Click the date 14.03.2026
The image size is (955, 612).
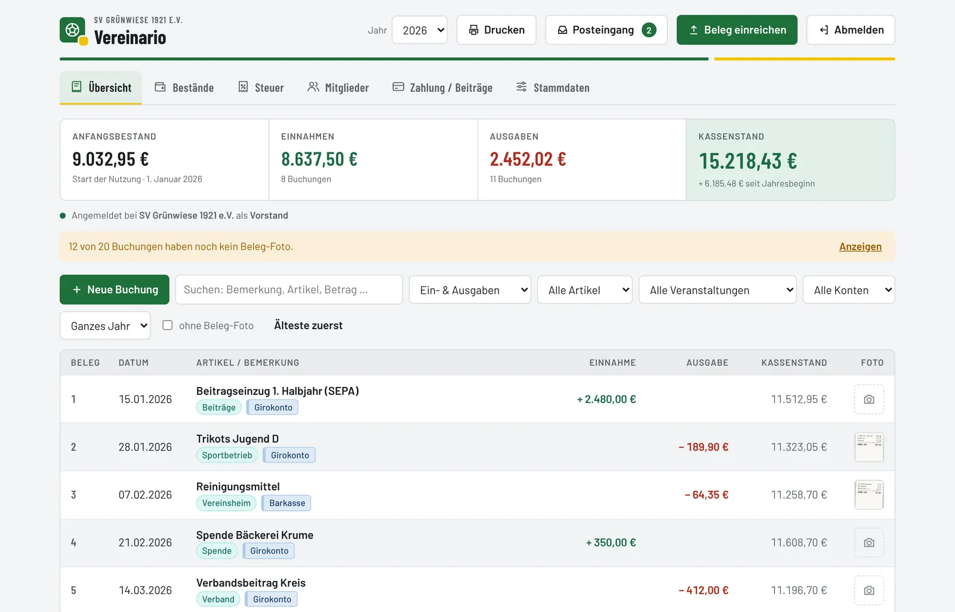coord(145,591)
